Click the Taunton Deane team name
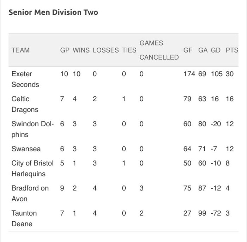 pos(24,218)
